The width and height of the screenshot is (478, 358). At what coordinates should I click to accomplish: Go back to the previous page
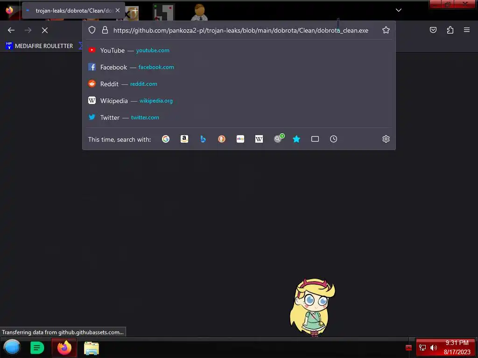[x=11, y=30]
